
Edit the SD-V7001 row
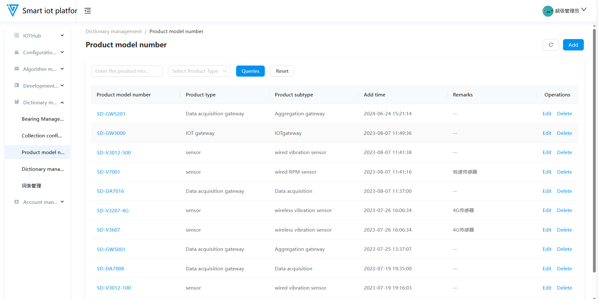coord(547,172)
